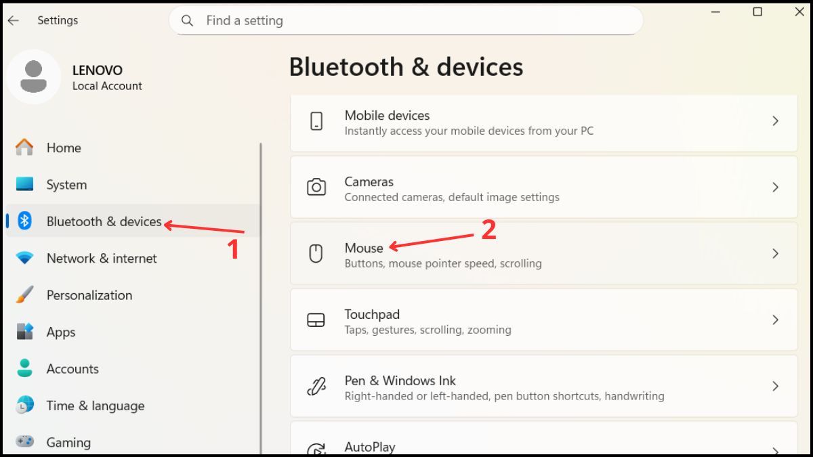Click the back arrow button

(x=13, y=20)
